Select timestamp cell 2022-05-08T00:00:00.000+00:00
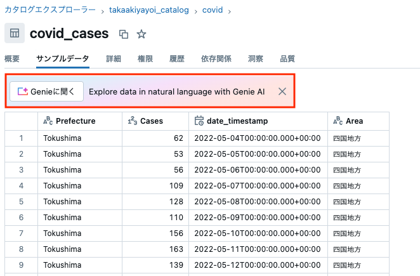 click(258, 202)
